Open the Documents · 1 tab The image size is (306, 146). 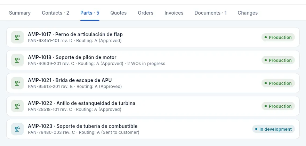[x=211, y=13]
